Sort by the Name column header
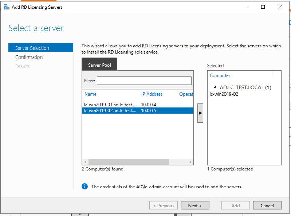Screen dimensions: 291x216 click(90, 94)
